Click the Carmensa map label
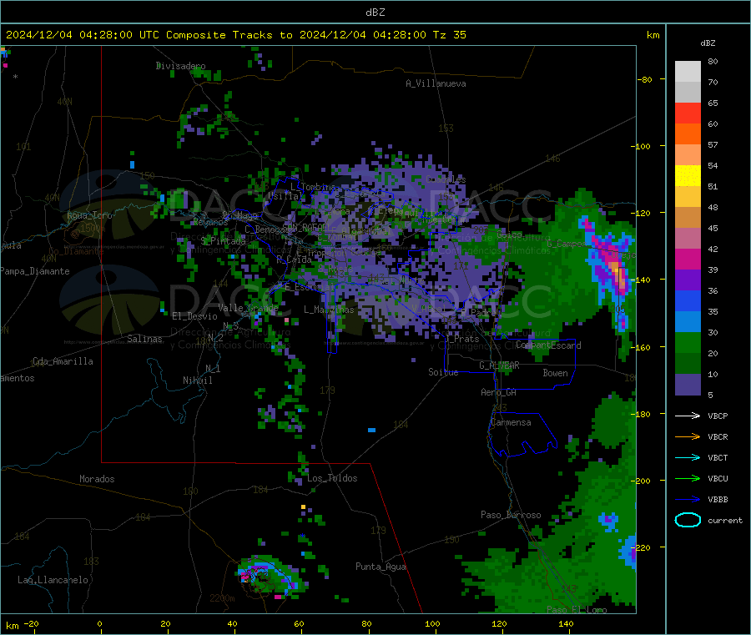The image size is (751, 635). point(511,422)
